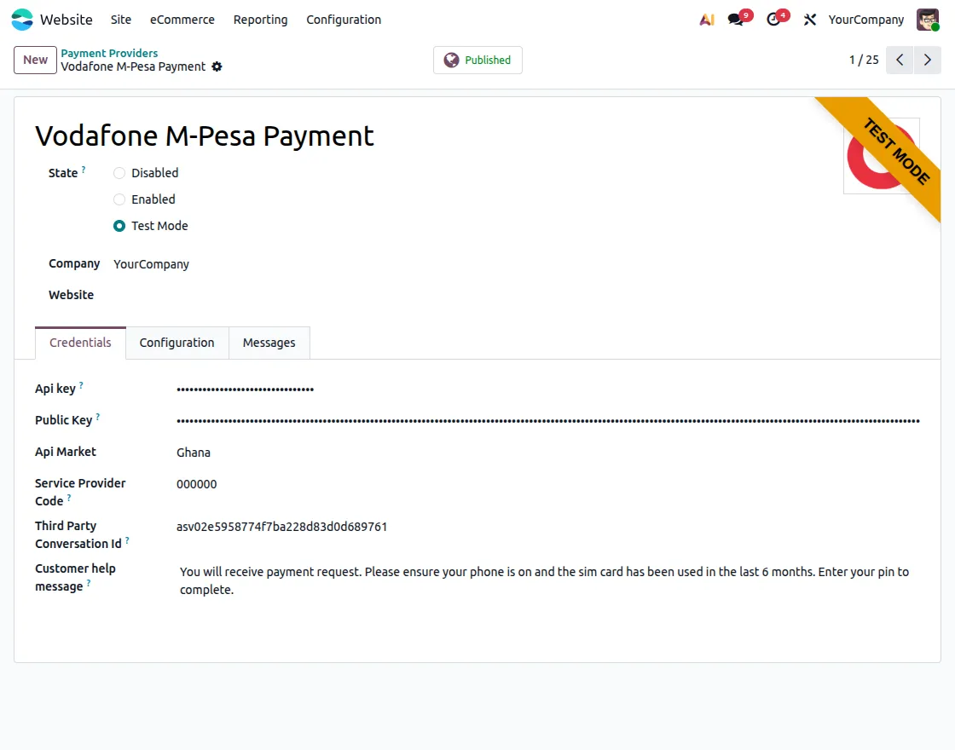The width and height of the screenshot is (955, 750).
Task: Select the Test Mode radio
Action: 119,226
